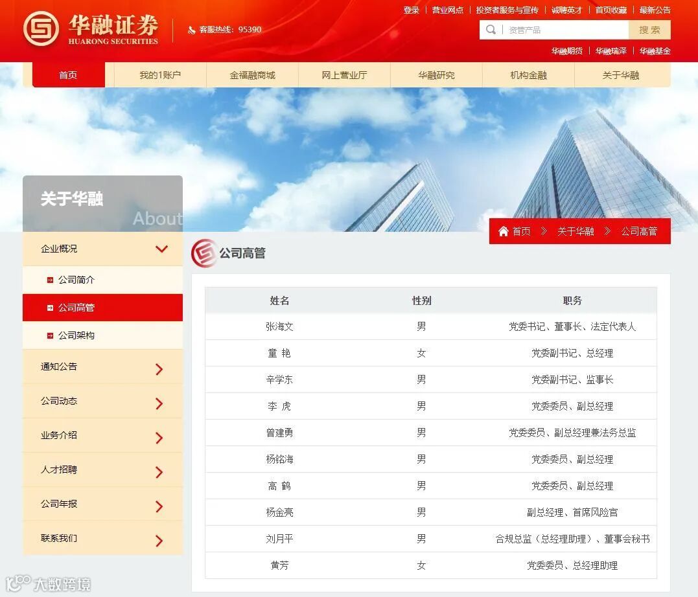The image size is (698, 597).
Task: Expand the 联系我们 sidebar arrow
Action: (x=159, y=541)
